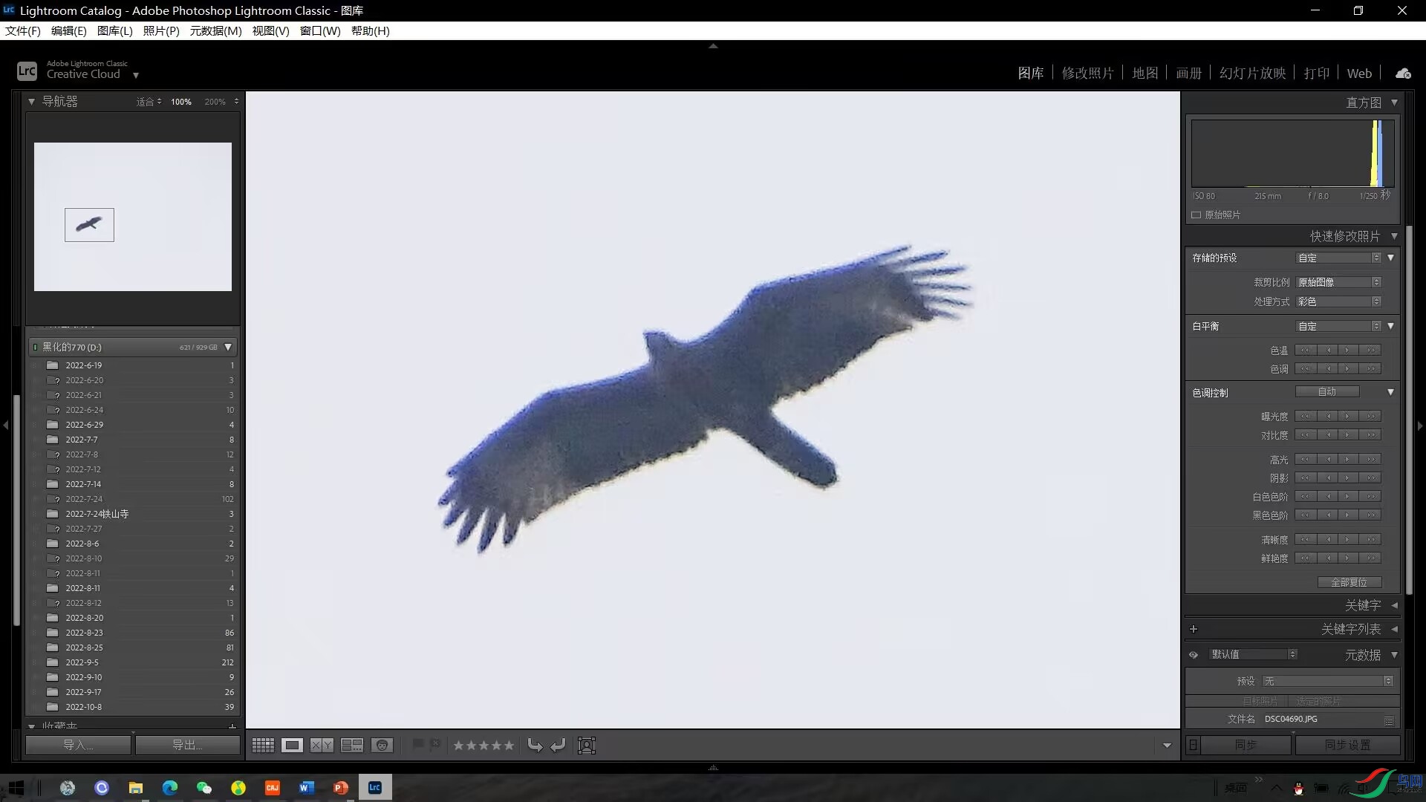Viewport: 1426px width, 802px height.
Task: Click the face region draw tool icon
Action: (587, 745)
